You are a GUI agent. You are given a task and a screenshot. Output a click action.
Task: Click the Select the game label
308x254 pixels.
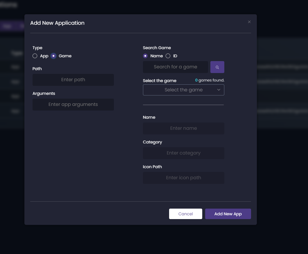pos(159,81)
